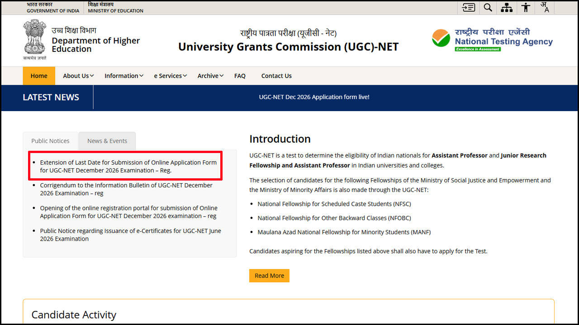Switch to the News & Events tab
This screenshot has height=325, width=579.
click(107, 141)
